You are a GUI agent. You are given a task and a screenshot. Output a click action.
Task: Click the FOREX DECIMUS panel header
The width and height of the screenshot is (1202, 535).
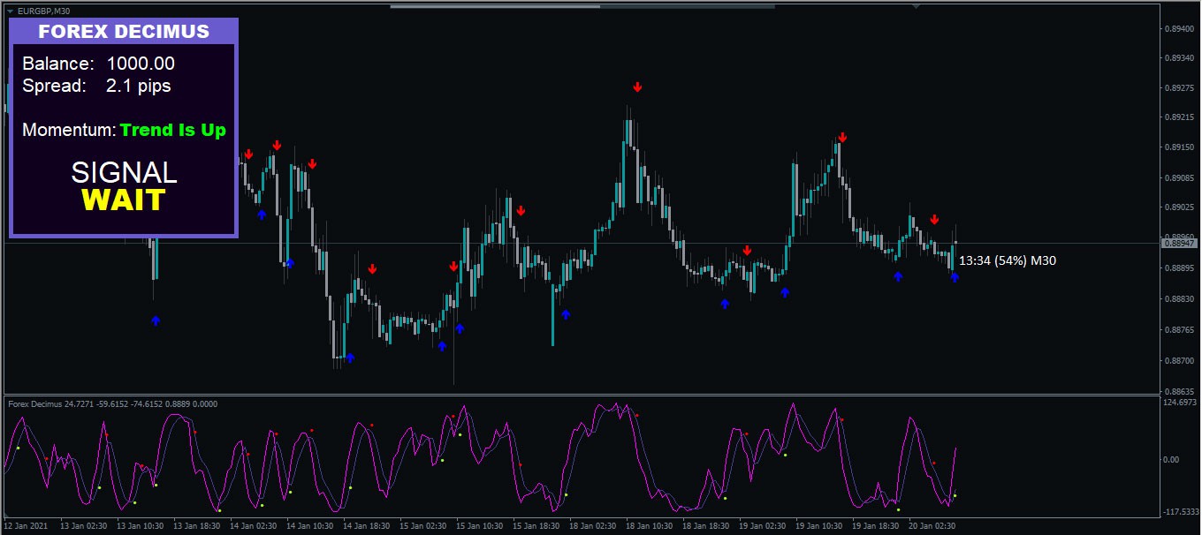coord(124,32)
